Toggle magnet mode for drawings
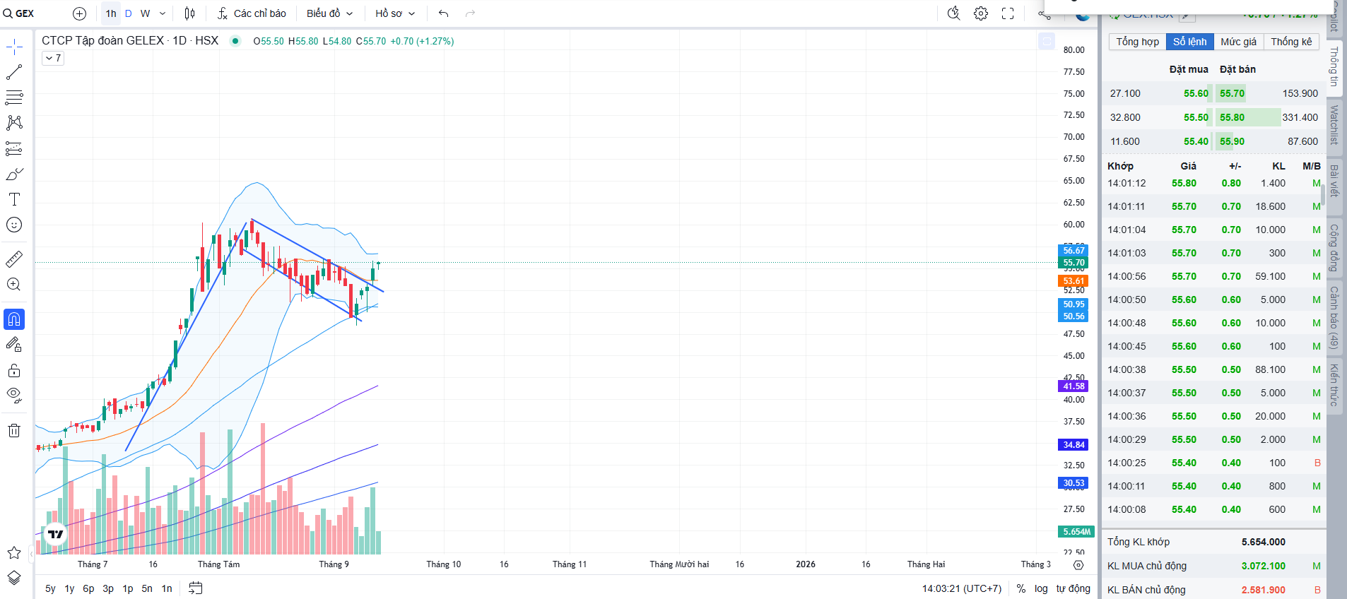Viewport: 1347px width, 599px height. 14,319
